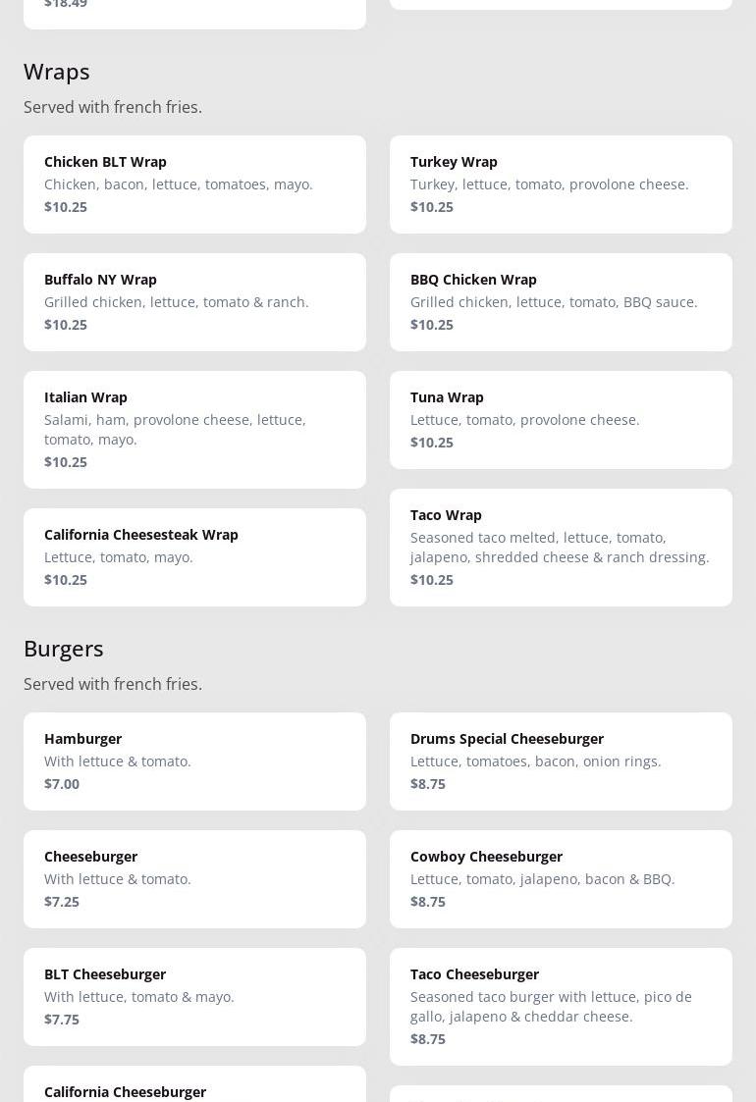
Task: Open the Cowboy Cheeseburger item
Action: coord(561,879)
